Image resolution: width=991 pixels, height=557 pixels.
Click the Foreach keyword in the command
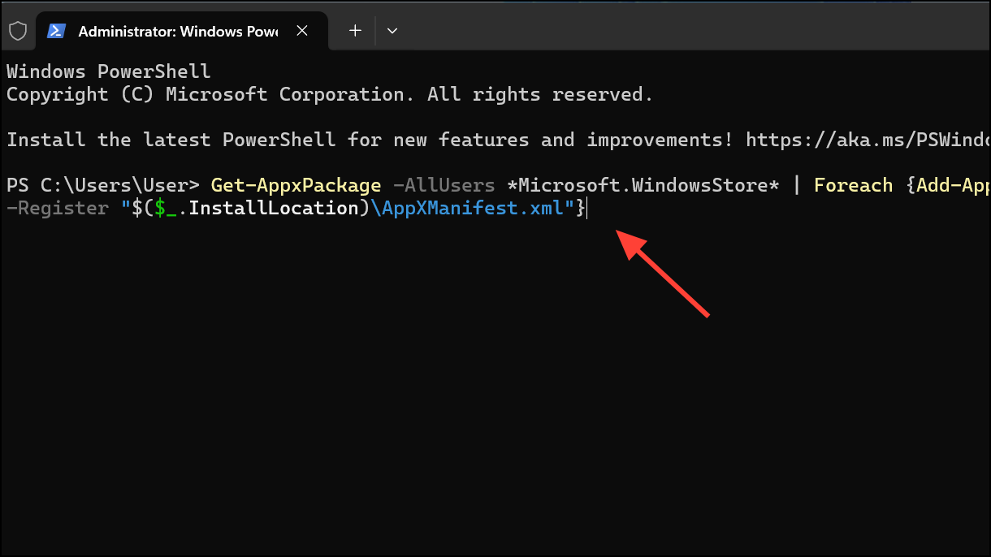(x=852, y=184)
